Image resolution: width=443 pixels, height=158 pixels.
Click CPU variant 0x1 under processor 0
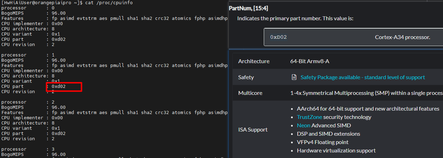pos(31,34)
